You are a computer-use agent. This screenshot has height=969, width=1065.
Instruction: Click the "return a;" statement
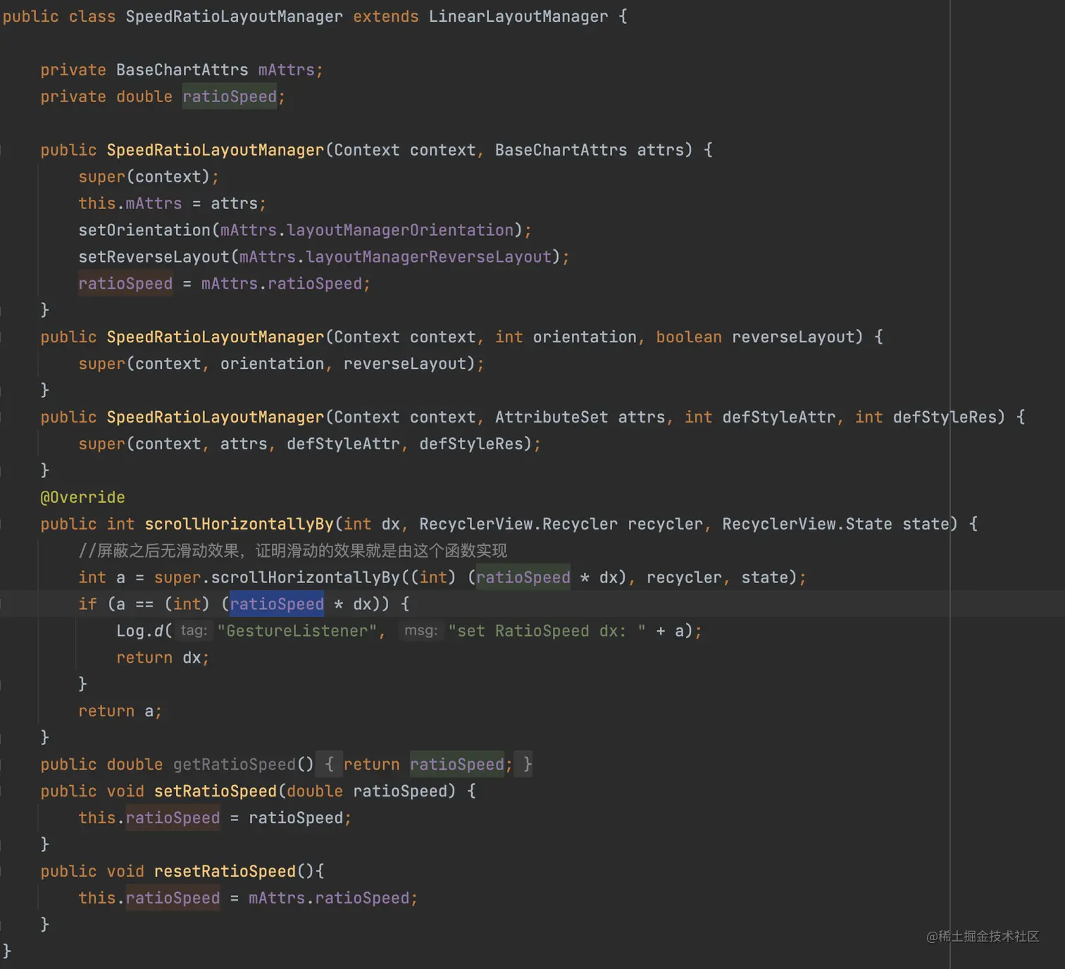point(120,711)
